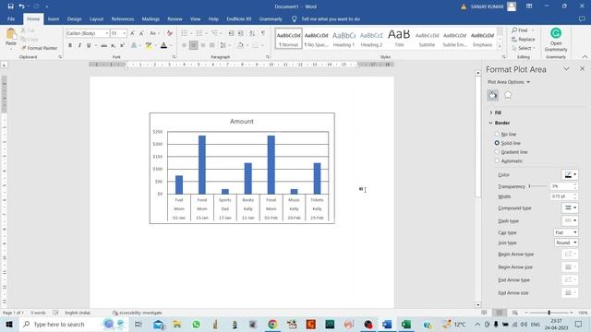Select No line border option

[x=505, y=134]
